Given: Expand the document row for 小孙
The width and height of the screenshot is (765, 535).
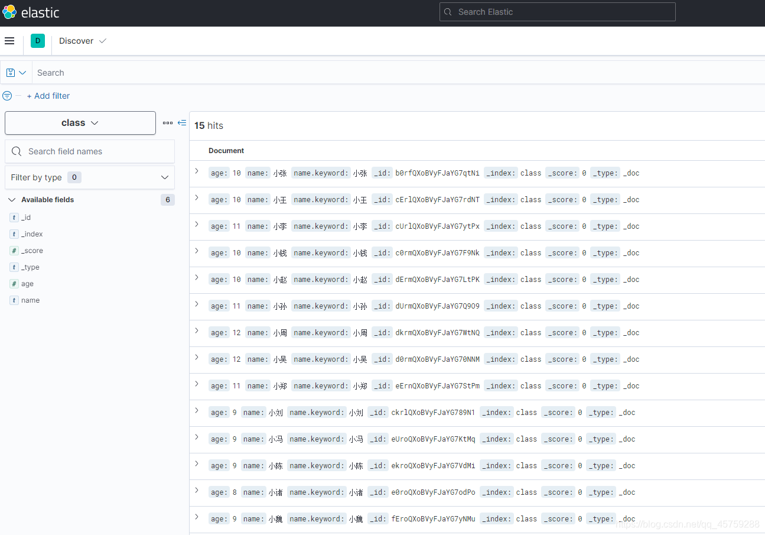Looking at the screenshot, I should (x=197, y=304).
